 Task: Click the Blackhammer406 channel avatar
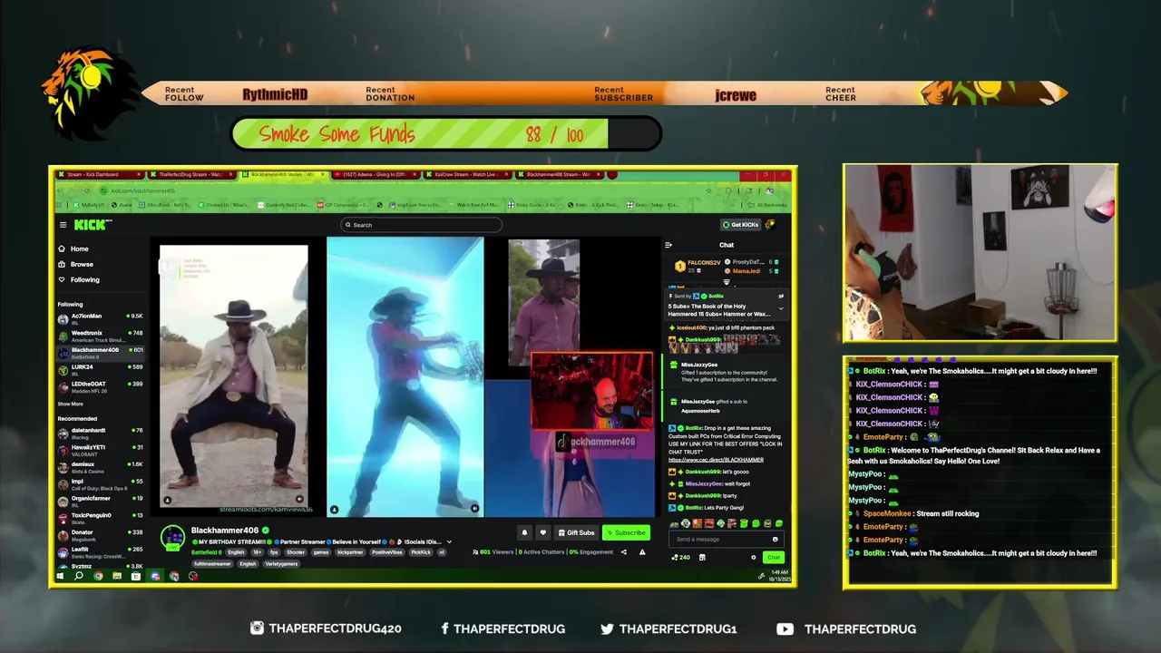[x=172, y=537]
